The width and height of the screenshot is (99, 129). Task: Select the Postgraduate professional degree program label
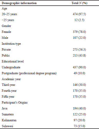point(29,73)
